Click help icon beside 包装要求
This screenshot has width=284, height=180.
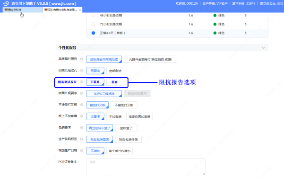82,128
